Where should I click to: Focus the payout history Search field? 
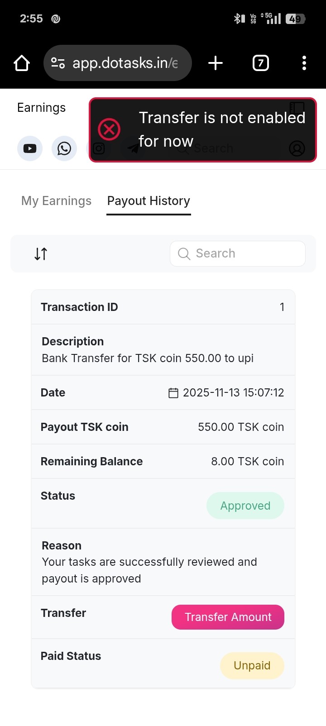click(x=244, y=253)
